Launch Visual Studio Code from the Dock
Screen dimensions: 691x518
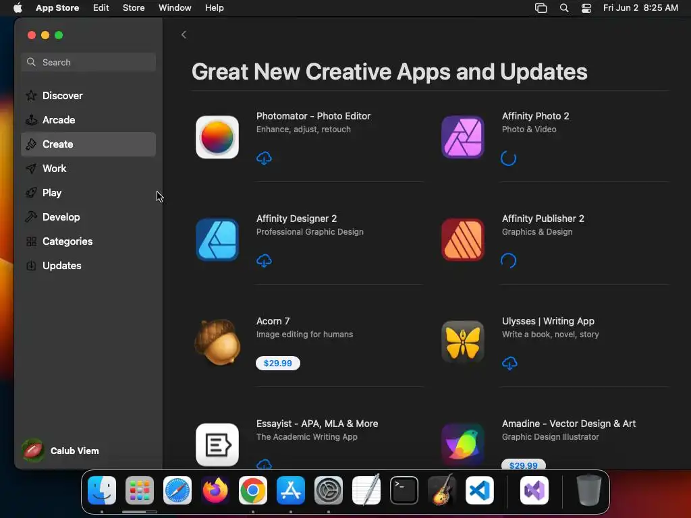pyautogui.click(x=480, y=490)
